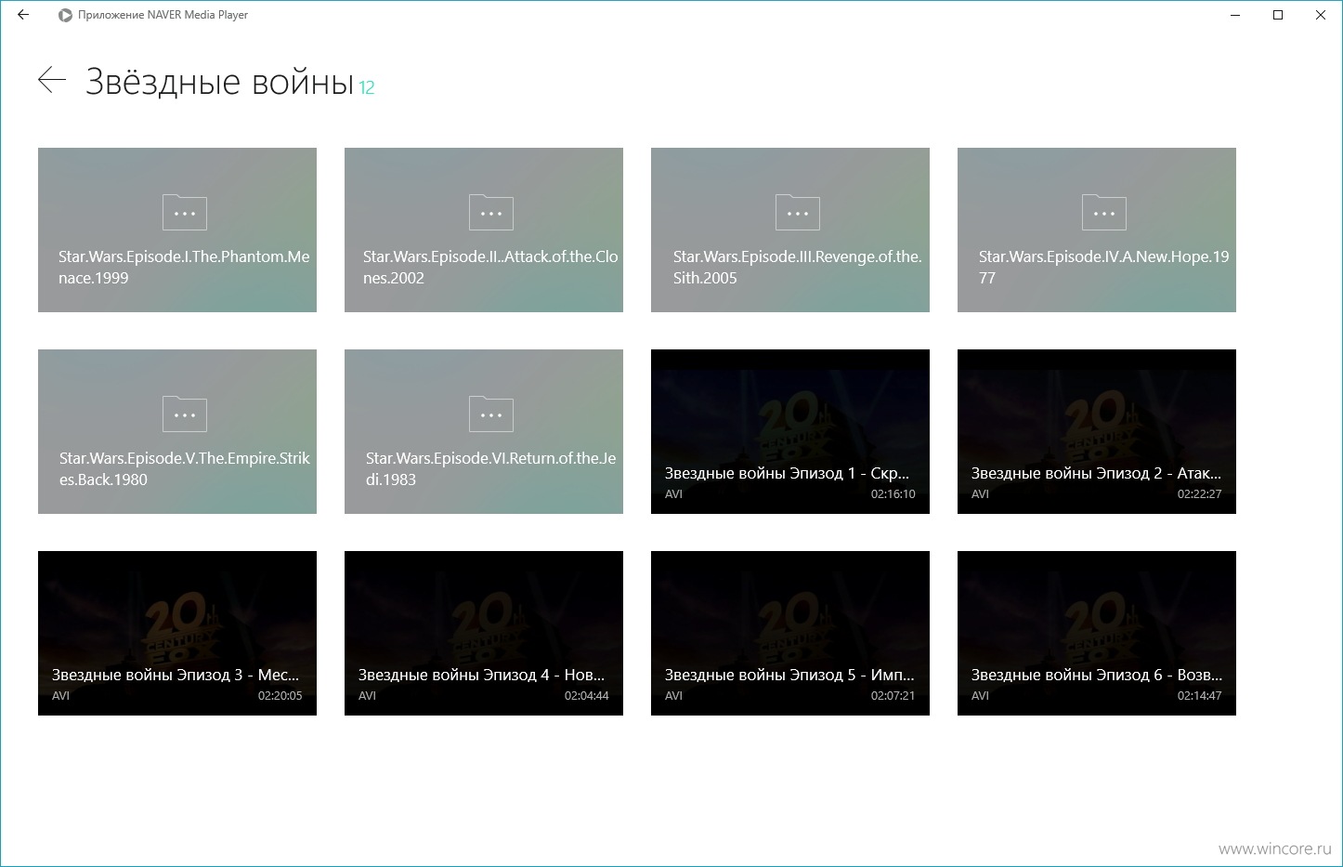
Task: Open folder icon of Episode.III.Revenge.of.the.Sith.2005
Action: pyautogui.click(x=798, y=212)
